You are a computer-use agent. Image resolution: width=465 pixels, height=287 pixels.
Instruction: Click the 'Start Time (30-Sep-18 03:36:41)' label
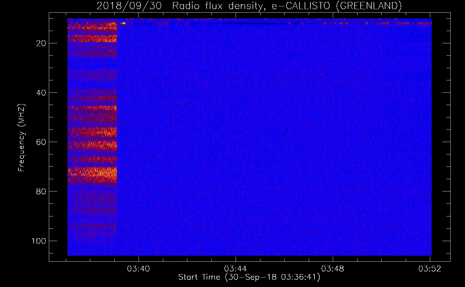click(x=249, y=277)
